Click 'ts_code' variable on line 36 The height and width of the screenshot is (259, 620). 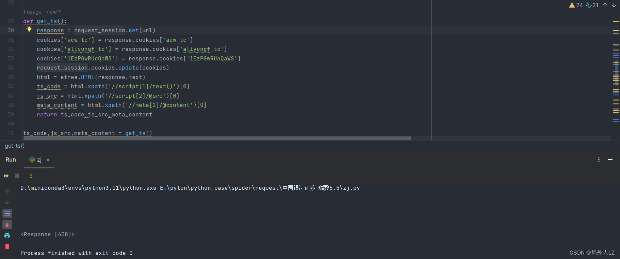tap(49, 87)
